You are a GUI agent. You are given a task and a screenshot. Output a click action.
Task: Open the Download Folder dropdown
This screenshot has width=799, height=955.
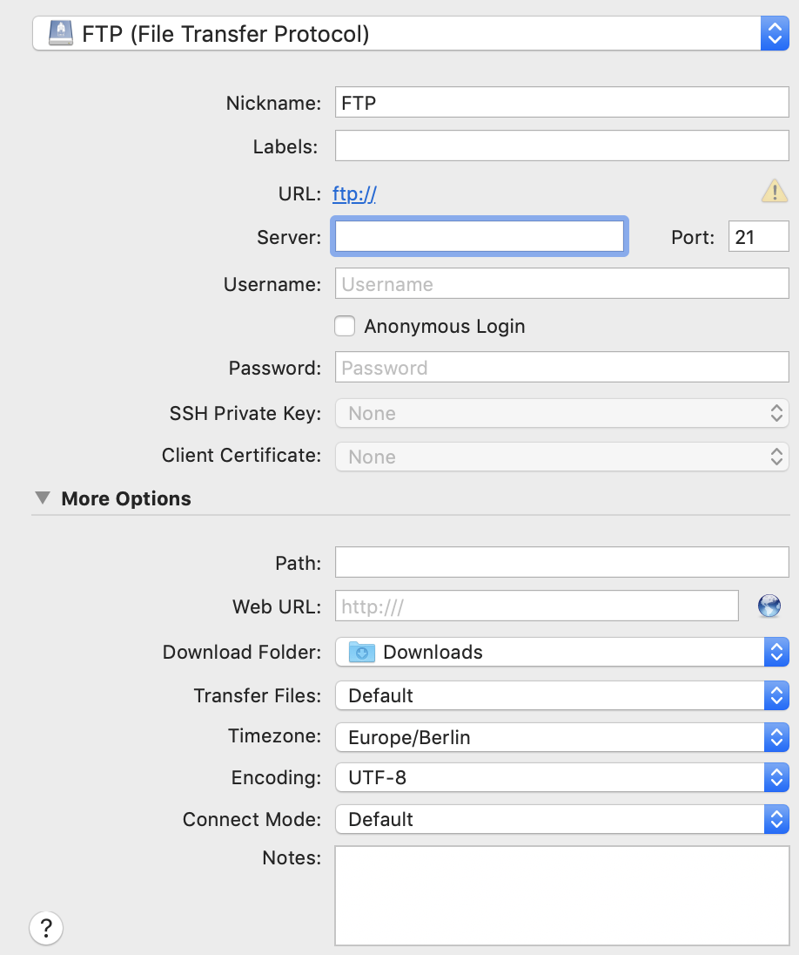pyautogui.click(x=561, y=653)
